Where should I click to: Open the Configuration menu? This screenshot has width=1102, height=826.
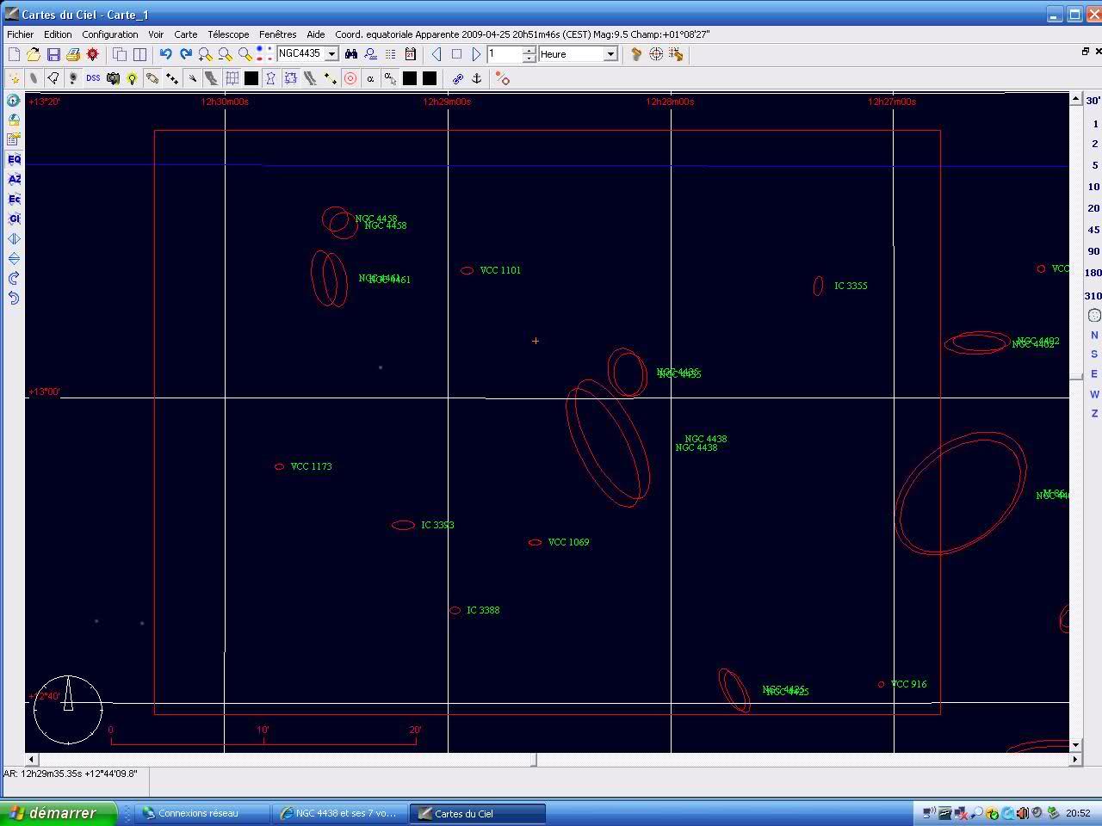pyautogui.click(x=110, y=34)
